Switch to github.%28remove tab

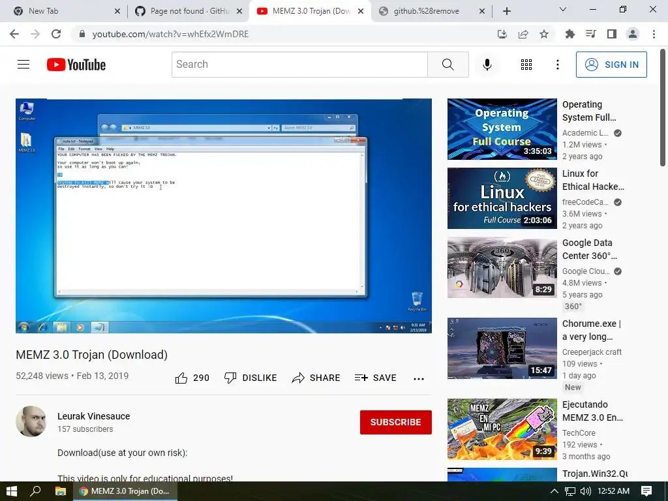432,11
